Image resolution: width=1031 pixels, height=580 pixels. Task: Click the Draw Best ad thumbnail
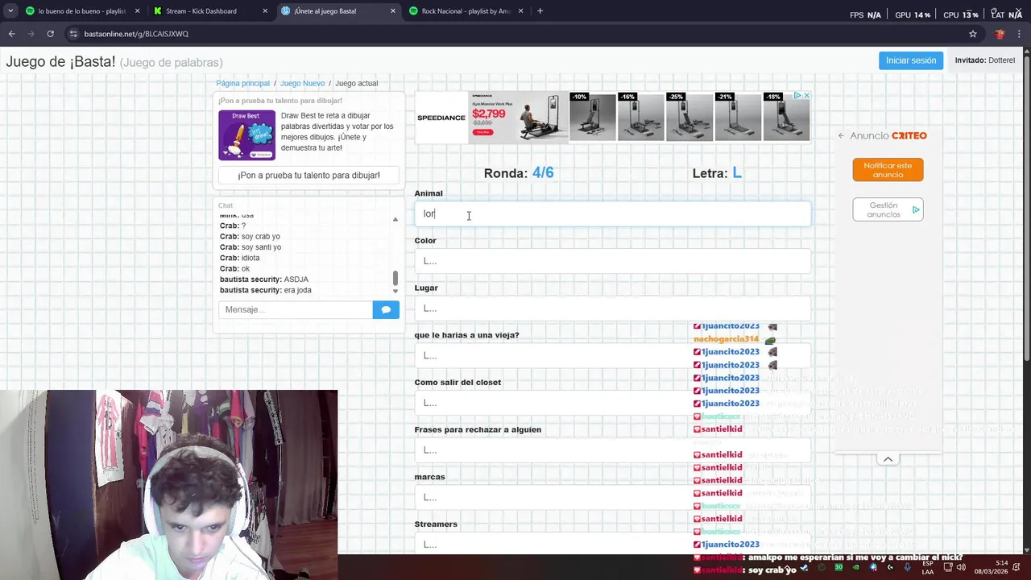pos(246,135)
